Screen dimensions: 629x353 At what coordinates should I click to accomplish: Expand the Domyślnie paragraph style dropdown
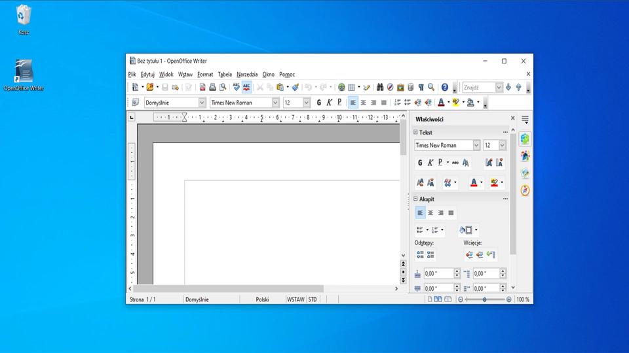(x=202, y=103)
